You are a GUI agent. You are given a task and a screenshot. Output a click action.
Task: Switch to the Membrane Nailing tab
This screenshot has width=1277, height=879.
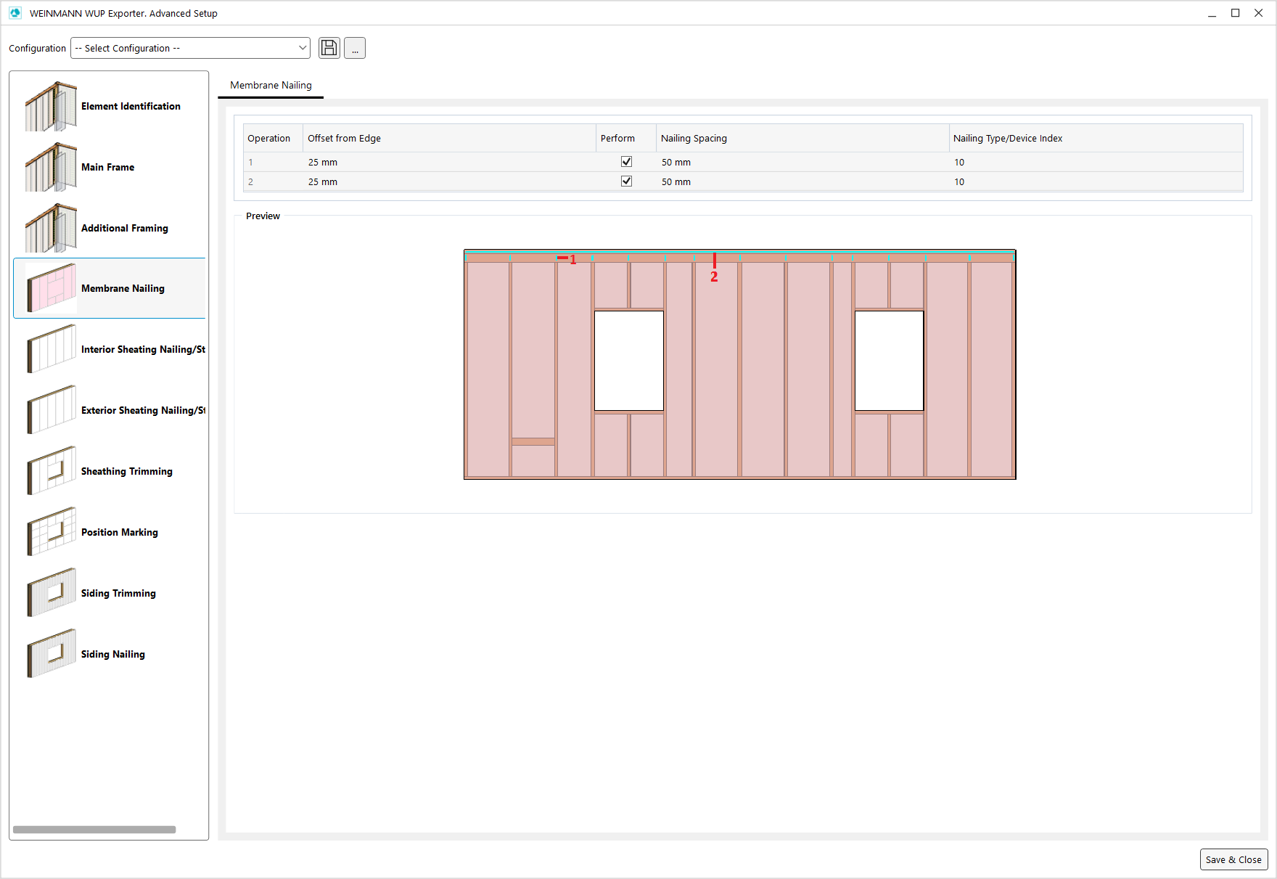271,85
